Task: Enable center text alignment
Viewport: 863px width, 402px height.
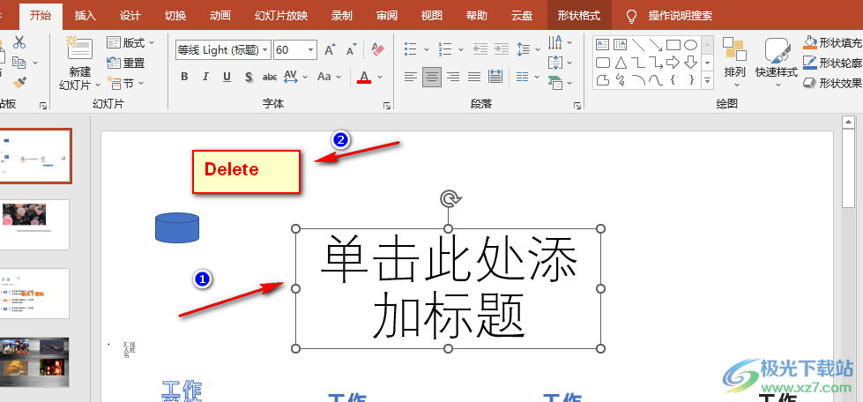Action: [431, 77]
